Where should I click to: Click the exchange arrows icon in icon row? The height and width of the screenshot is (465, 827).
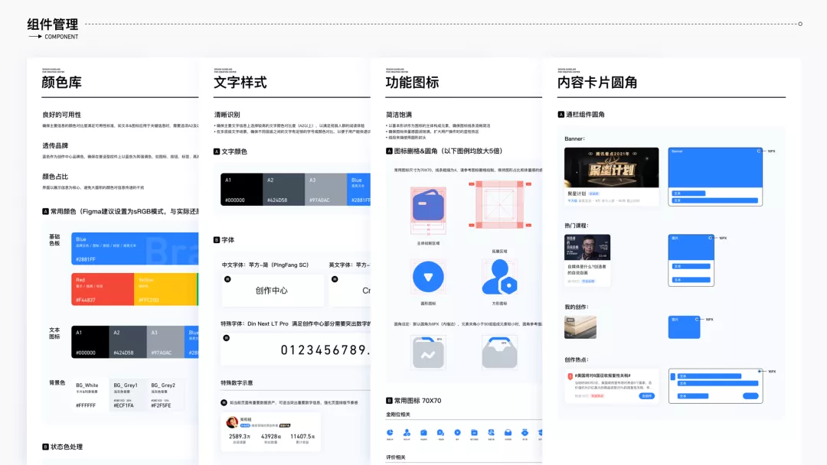(x=491, y=433)
